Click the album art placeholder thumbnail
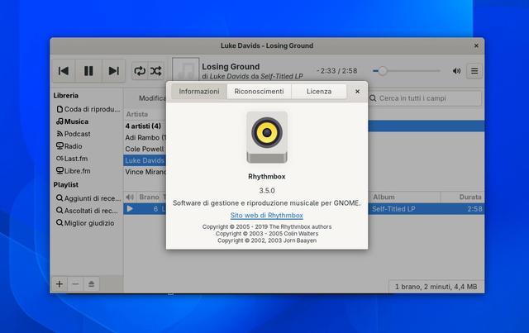 click(x=185, y=69)
